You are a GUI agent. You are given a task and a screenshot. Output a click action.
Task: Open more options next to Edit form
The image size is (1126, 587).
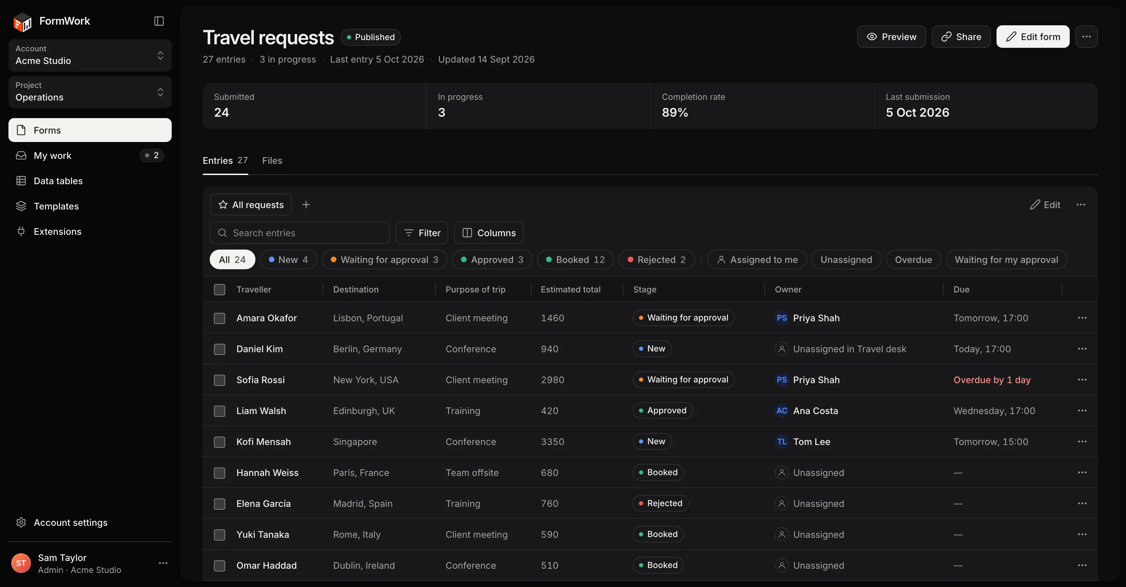pyautogui.click(x=1087, y=37)
